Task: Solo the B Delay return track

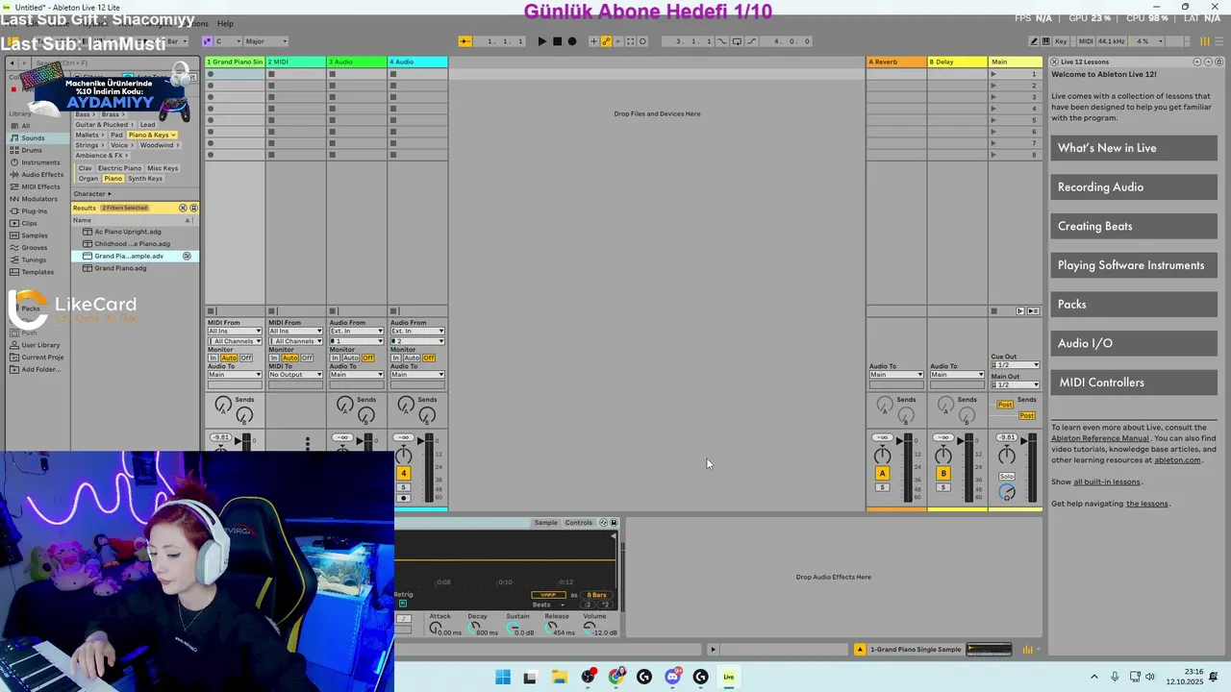Action: coord(943,487)
